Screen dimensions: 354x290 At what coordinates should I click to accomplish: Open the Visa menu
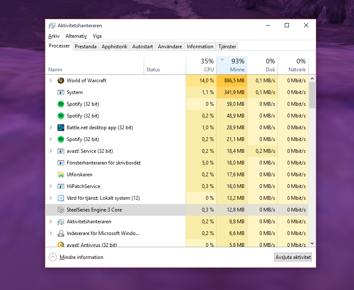97,36
